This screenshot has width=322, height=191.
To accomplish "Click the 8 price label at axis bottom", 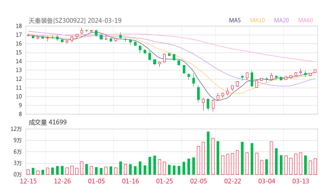I will [20, 114].
